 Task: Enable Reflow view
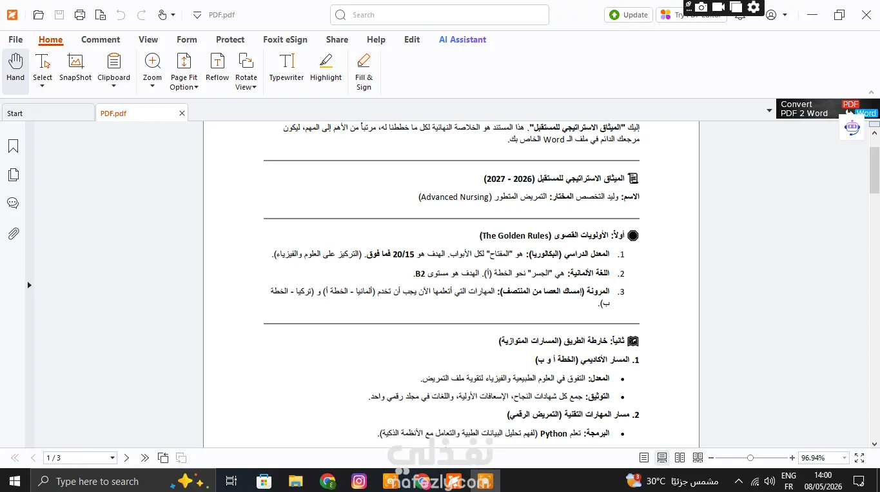218,68
